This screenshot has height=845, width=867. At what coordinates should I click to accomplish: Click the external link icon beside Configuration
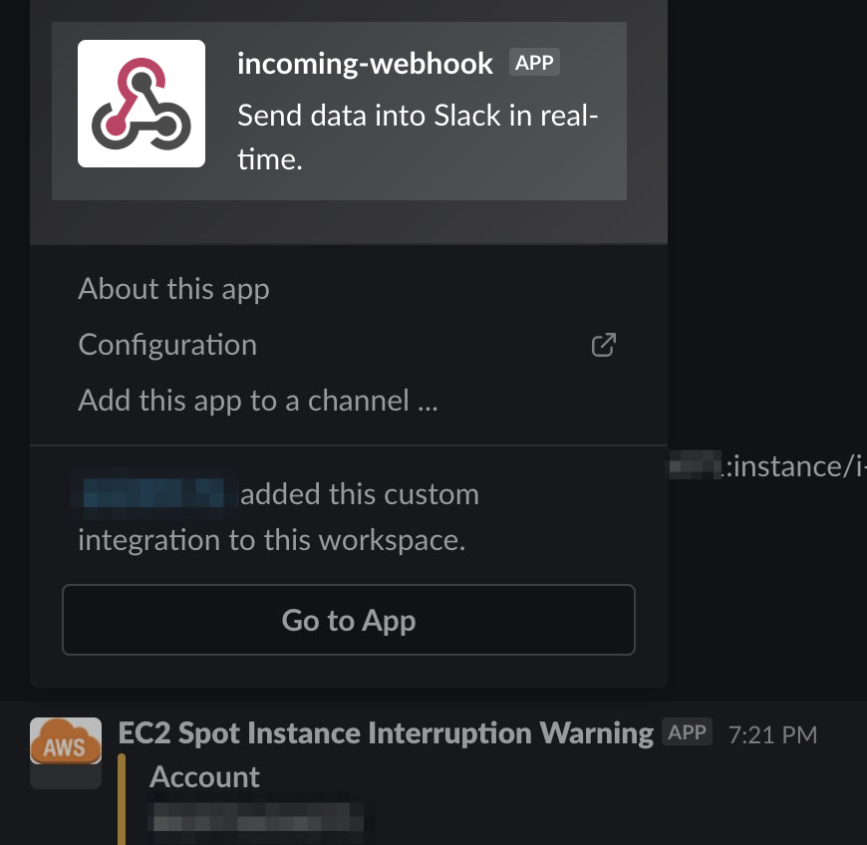(x=603, y=344)
